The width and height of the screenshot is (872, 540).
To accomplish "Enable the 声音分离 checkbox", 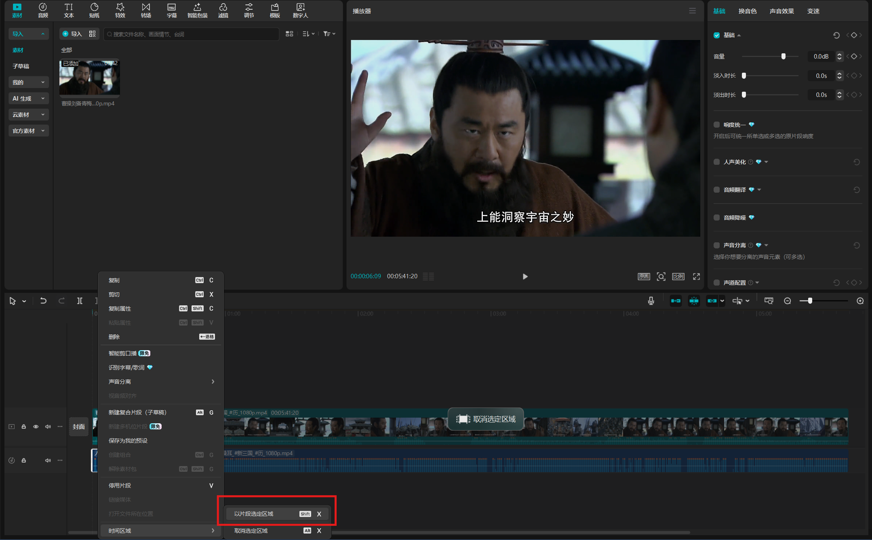I will (x=716, y=245).
